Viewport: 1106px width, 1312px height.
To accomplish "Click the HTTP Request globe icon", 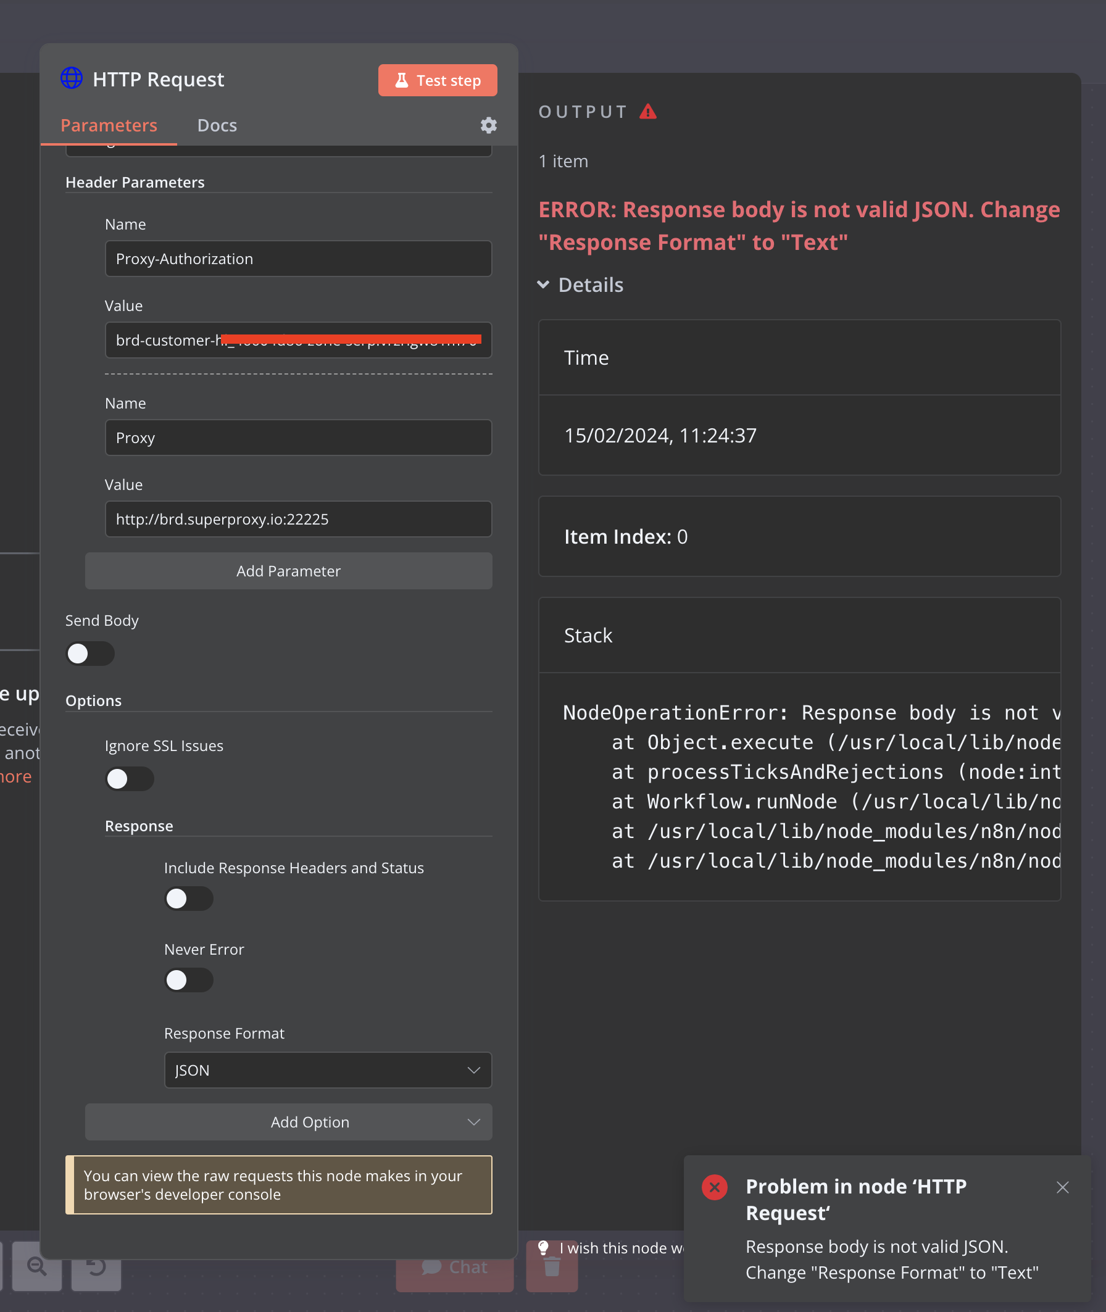I will [x=72, y=79].
